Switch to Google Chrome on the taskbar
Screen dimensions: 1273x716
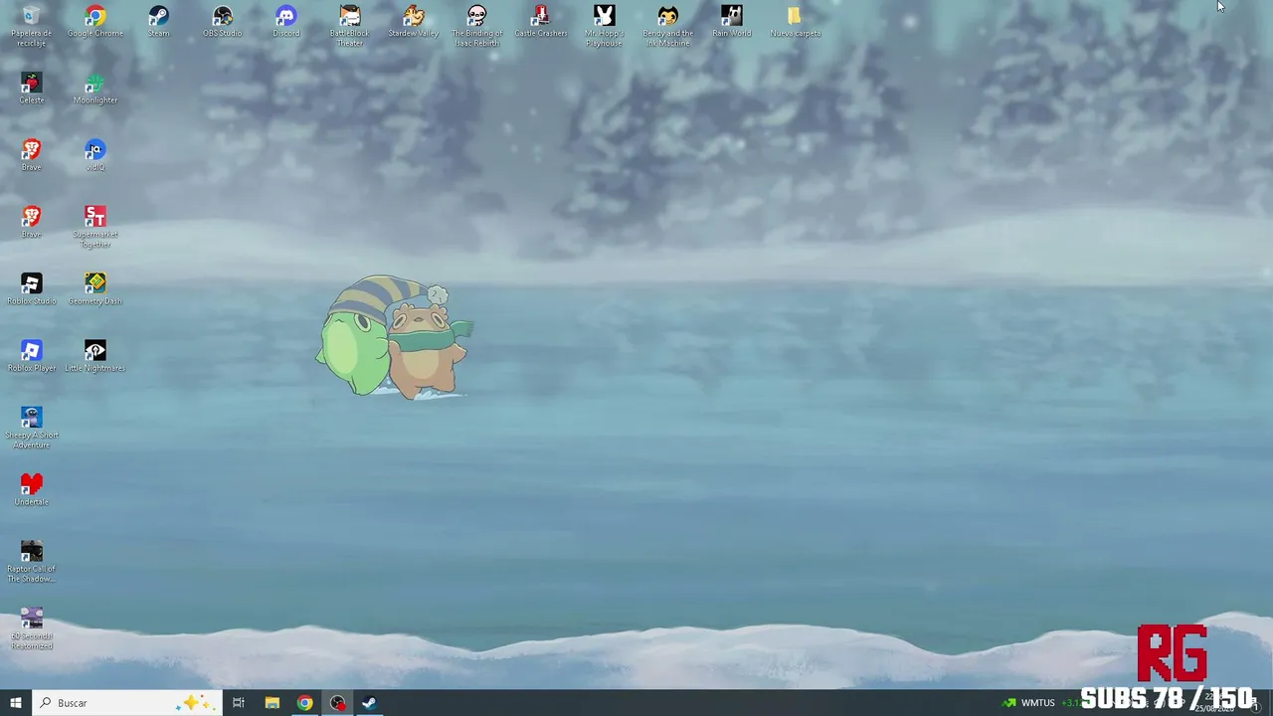pos(304,703)
